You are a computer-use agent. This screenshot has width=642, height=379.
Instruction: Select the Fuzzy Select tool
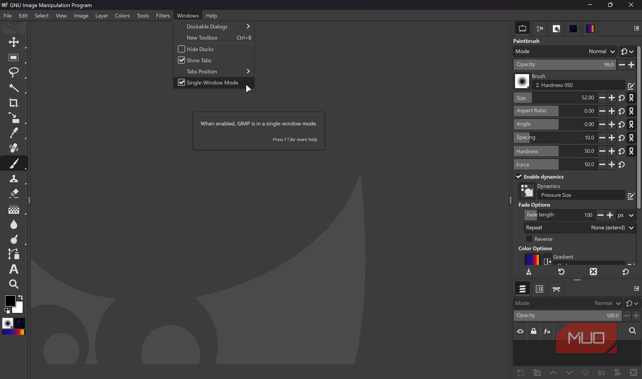14,88
